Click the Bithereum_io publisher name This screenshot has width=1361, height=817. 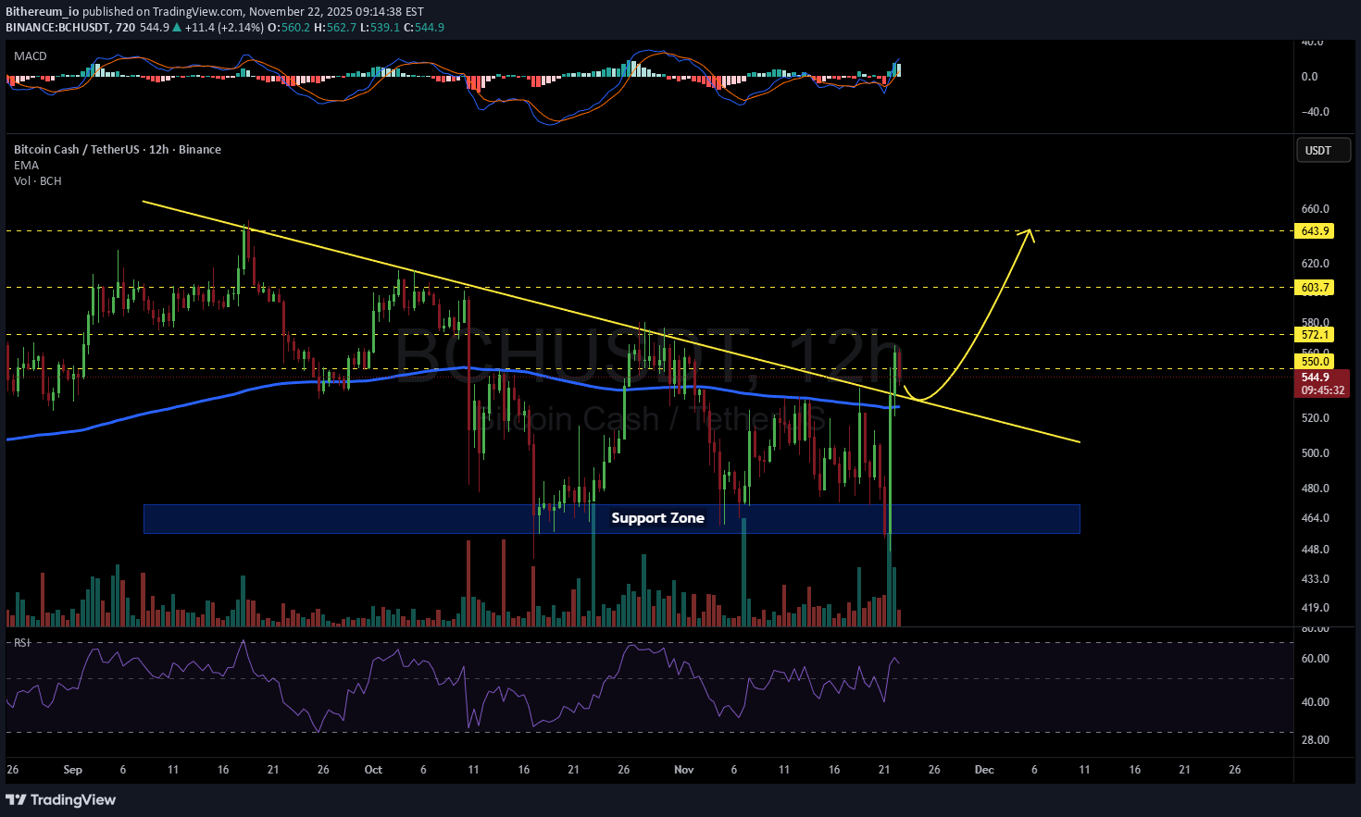42,12
